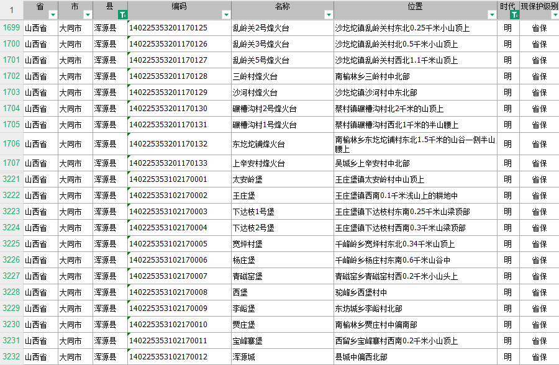Select the cell 李峪堡
Image resolution: width=559 pixels, height=365 pixels.
[x=283, y=309]
